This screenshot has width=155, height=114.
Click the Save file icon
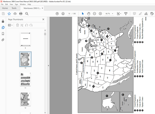[3, 14]
